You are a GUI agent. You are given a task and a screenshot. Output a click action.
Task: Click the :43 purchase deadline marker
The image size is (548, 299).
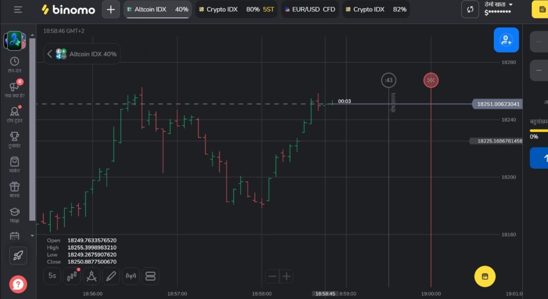389,80
